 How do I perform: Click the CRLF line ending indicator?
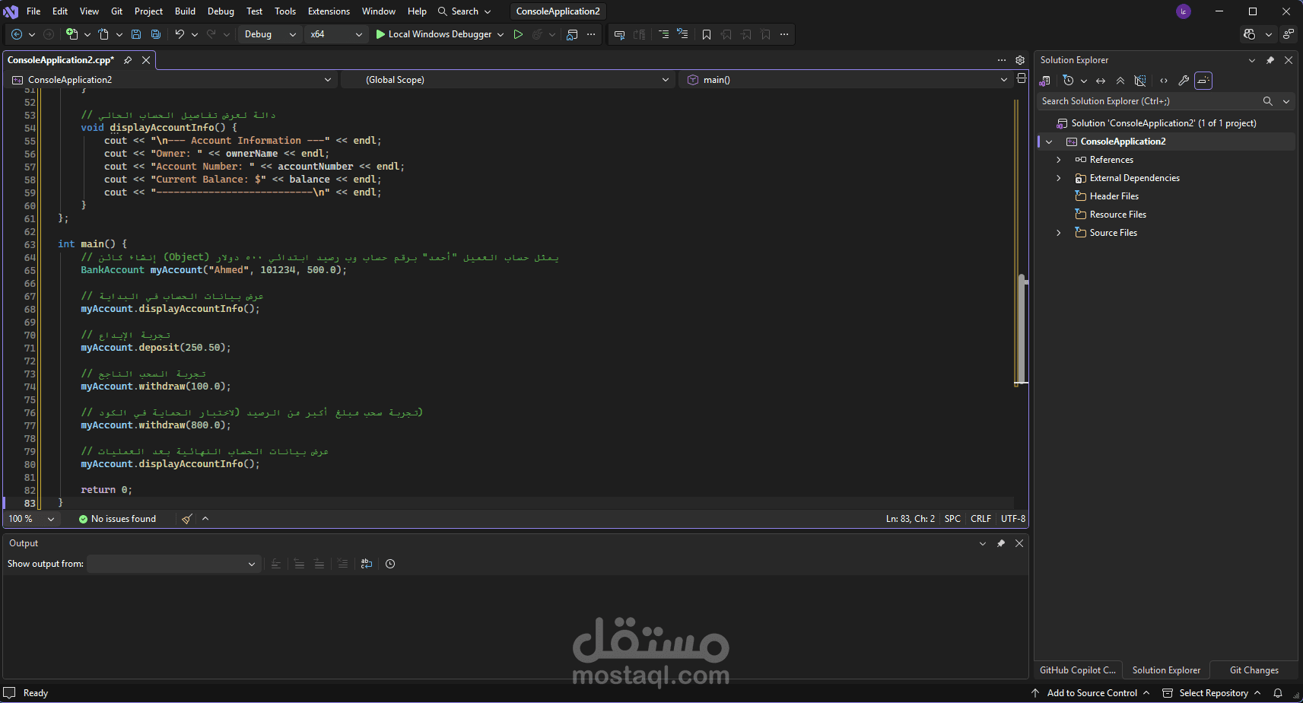(980, 519)
